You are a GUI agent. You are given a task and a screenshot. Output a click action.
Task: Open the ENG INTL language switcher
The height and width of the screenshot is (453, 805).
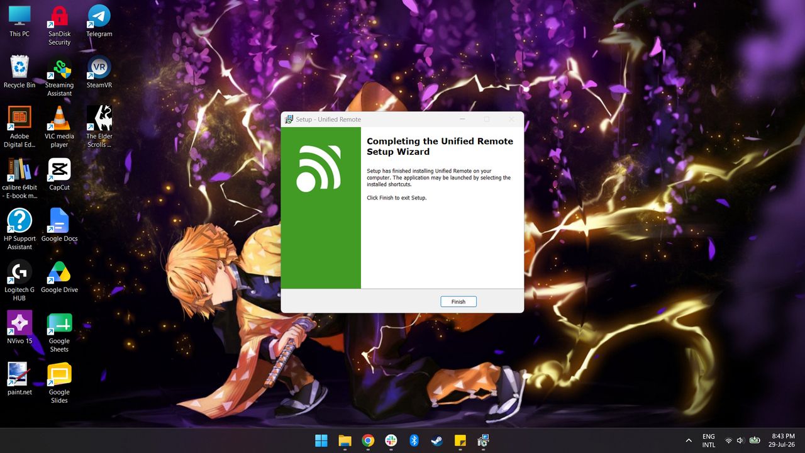[709, 440]
